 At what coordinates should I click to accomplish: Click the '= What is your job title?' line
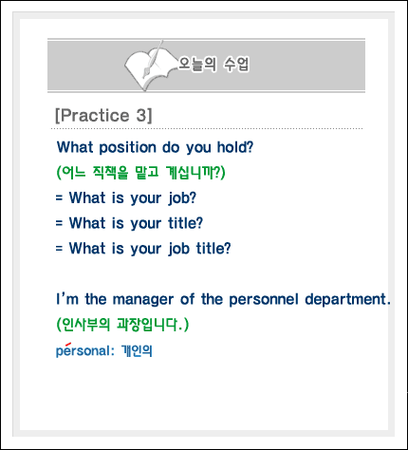click(x=143, y=249)
